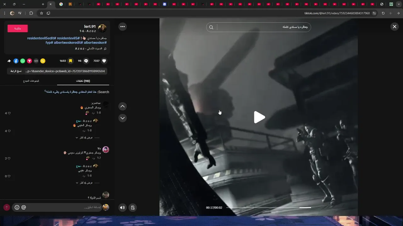The width and height of the screenshot is (403, 226).
Task: Select the comments (98) tab
Action: [x=83, y=81]
